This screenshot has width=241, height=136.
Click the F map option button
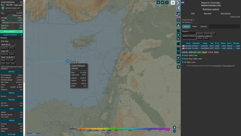178,61
